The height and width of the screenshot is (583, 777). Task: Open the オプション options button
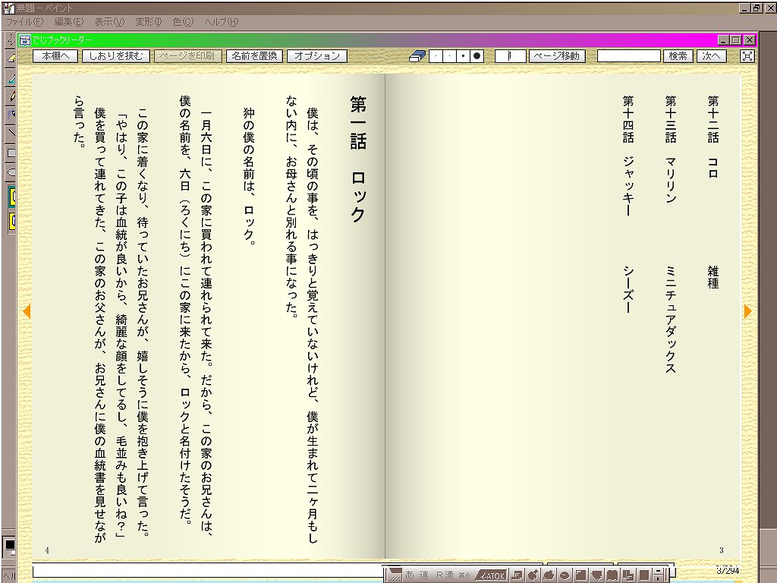click(x=316, y=56)
